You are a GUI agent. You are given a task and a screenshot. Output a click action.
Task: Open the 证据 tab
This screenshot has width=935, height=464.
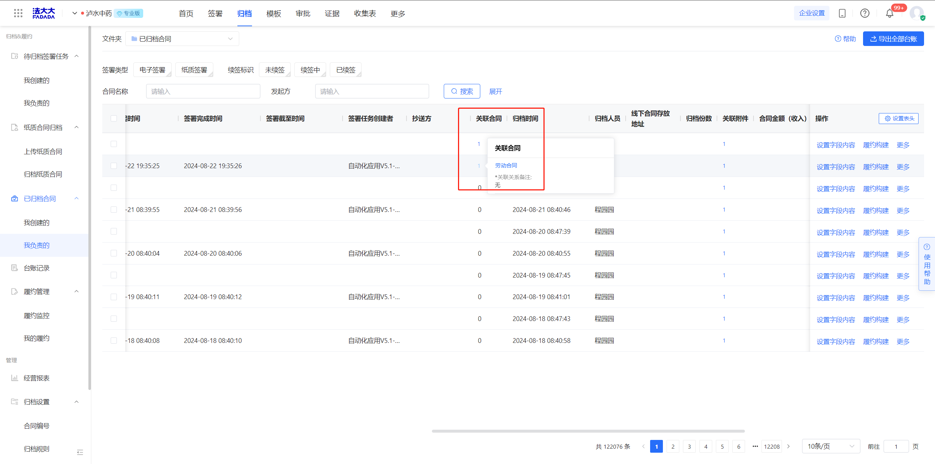pyautogui.click(x=332, y=13)
